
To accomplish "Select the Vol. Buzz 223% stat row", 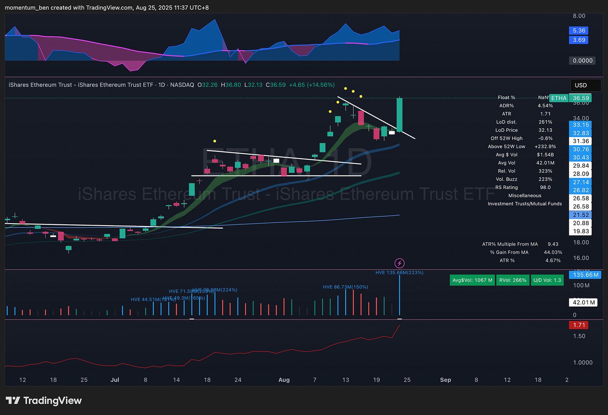I will (524, 179).
